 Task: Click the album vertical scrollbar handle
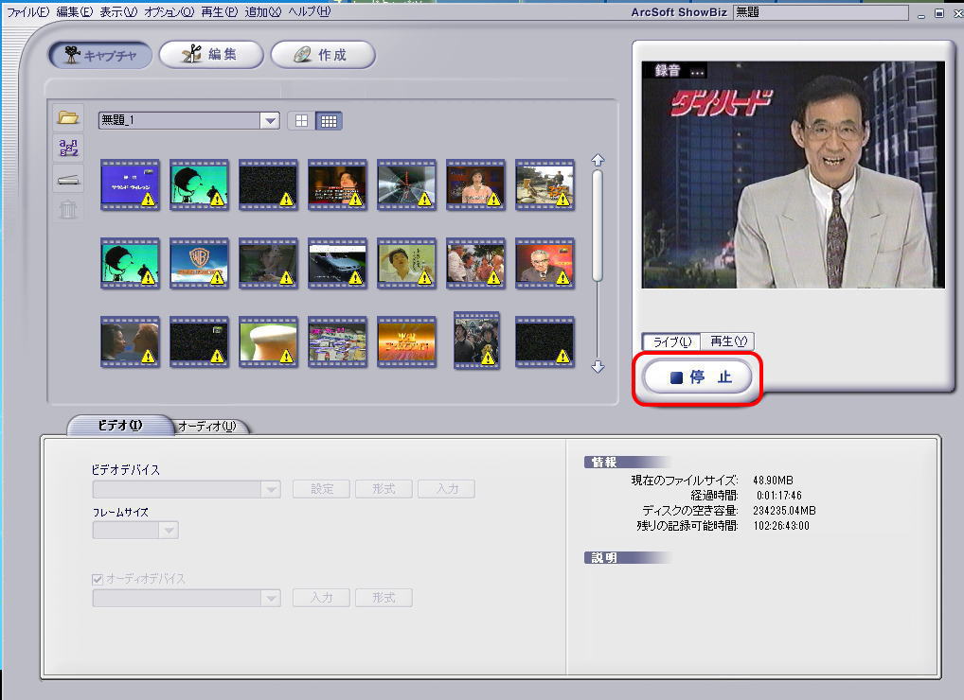tap(597, 226)
